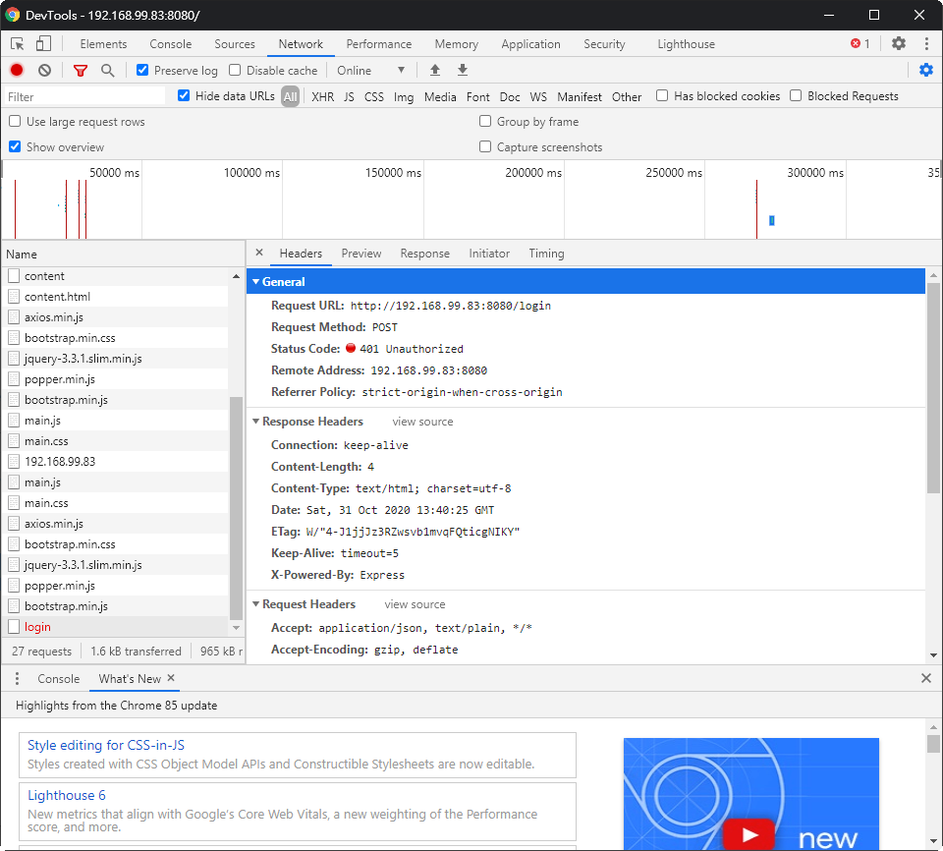Open the Online throttling dropdown
The width and height of the screenshot is (943, 851).
[x=370, y=71]
